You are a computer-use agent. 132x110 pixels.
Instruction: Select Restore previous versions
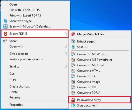[26, 59]
